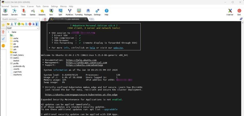
Task: Open the Tools menu
Action: coord(38,6)
